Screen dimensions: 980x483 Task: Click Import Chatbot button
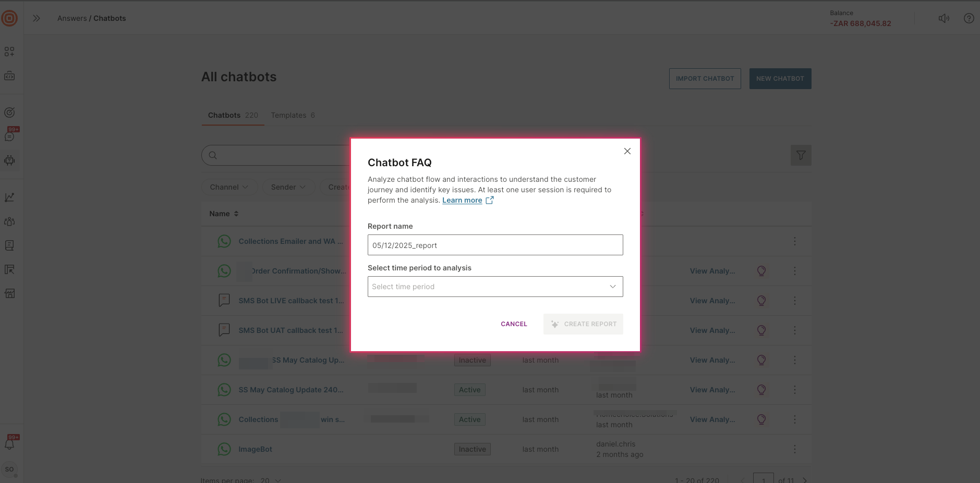(x=705, y=79)
